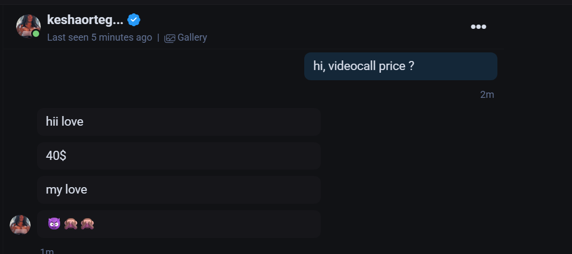Click the small avatar beside emoji message
The image size is (572, 254).
point(20,225)
